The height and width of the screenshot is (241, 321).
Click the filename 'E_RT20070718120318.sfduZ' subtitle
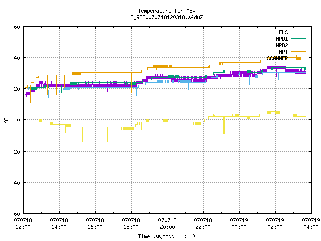167,17
